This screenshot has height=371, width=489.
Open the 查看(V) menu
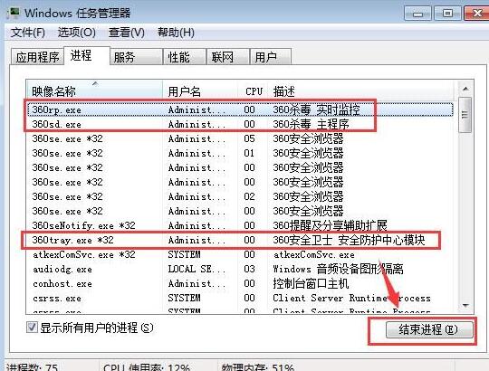[126, 33]
